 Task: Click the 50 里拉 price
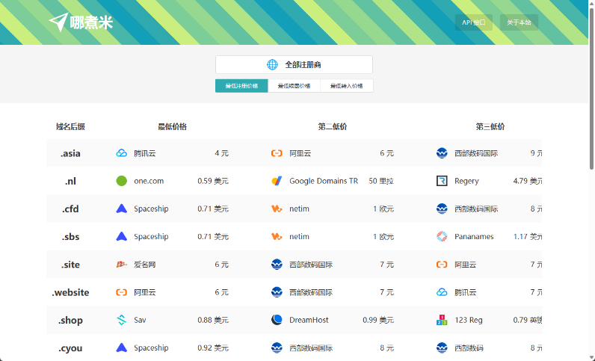click(x=381, y=181)
